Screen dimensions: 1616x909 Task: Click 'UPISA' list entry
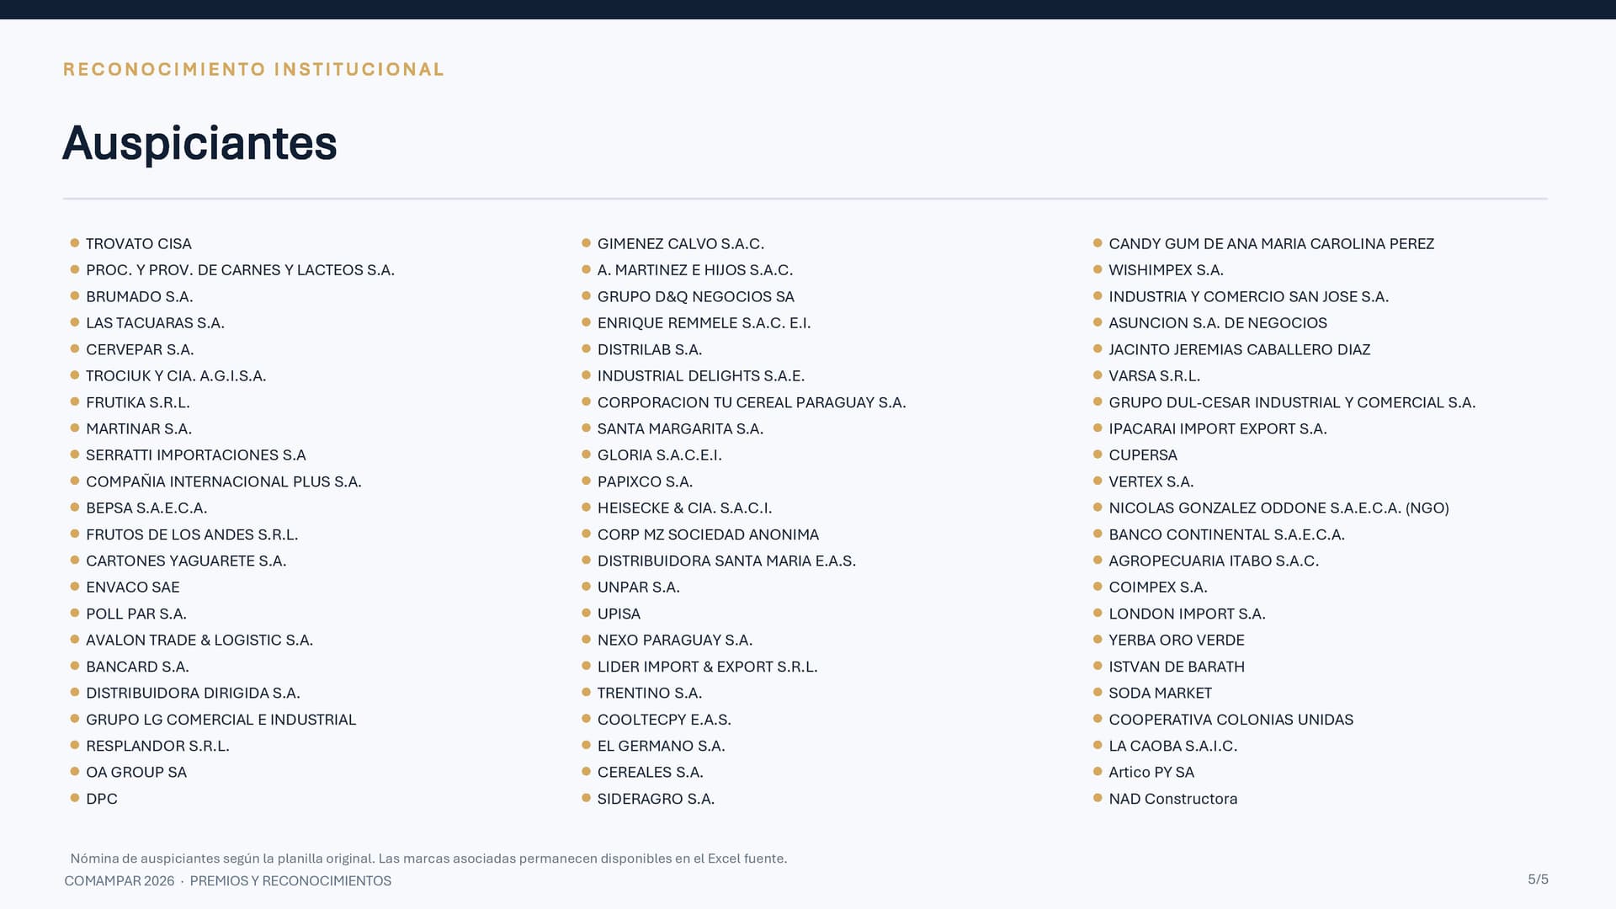(619, 614)
